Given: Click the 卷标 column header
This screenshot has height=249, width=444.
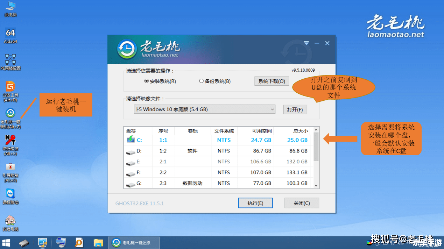Looking at the screenshot, I should point(193,131).
